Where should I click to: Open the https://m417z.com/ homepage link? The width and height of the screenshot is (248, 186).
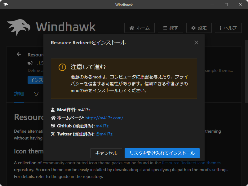pyautogui.click(x=104, y=118)
